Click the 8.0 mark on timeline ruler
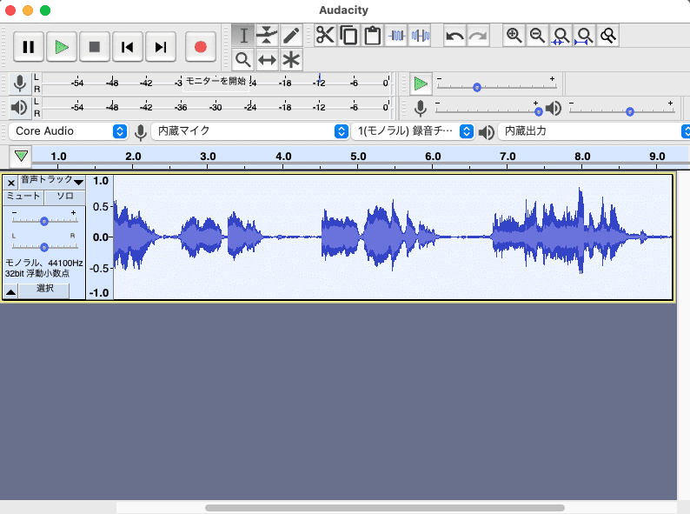The width and height of the screenshot is (690, 514). [x=582, y=157]
